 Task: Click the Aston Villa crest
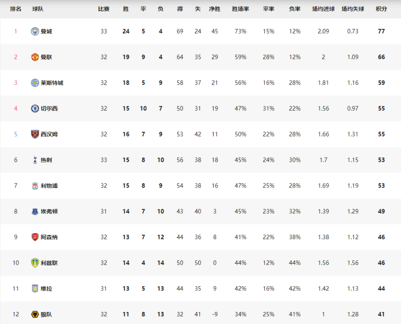click(35, 288)
